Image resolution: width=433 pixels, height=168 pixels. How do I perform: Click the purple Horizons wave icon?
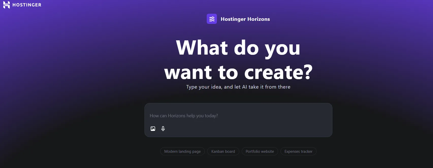point(212,19)
